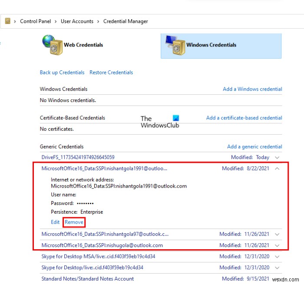The image size is (304, 284).
Task: Select Standard Notes Account entry
Action: point(87,279)
